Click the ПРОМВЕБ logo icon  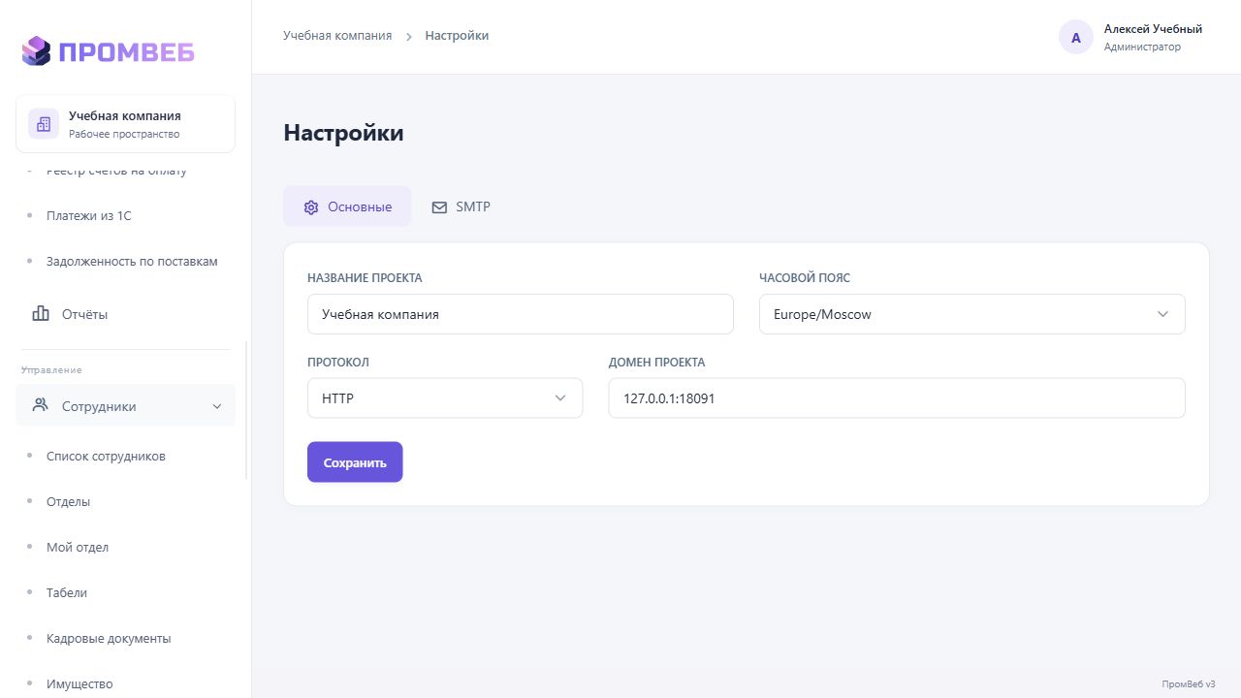click(x=36, y=50)
